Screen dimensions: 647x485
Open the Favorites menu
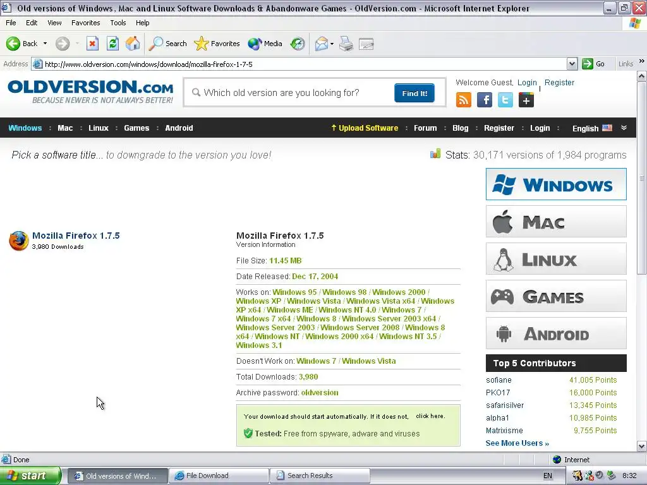click(85, 23)
